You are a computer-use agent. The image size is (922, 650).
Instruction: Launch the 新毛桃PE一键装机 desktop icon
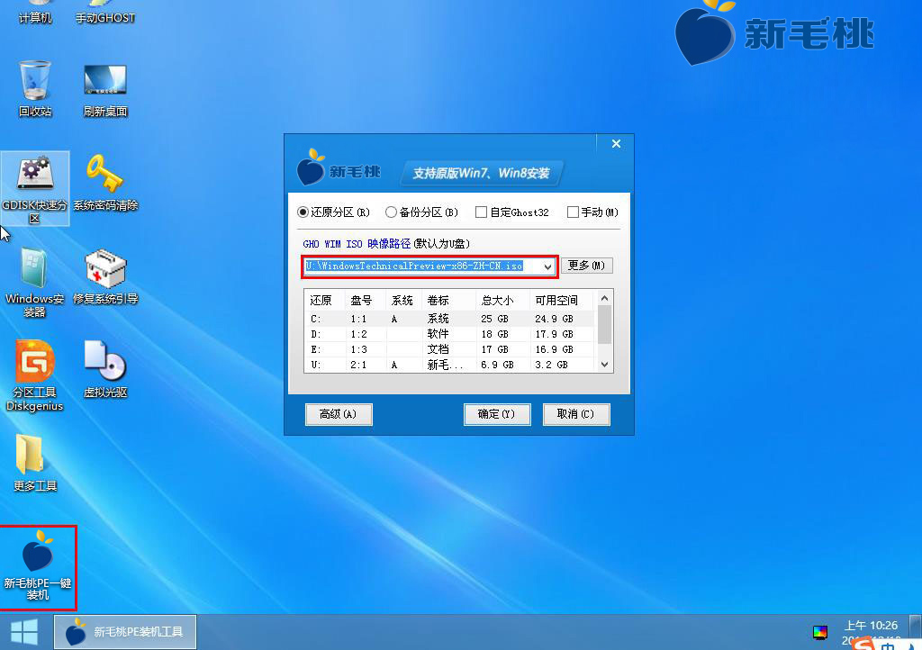[x=38, y=567]
